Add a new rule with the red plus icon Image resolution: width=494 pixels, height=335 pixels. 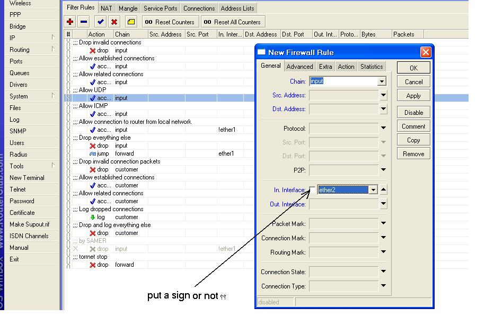tap(70, 22)
